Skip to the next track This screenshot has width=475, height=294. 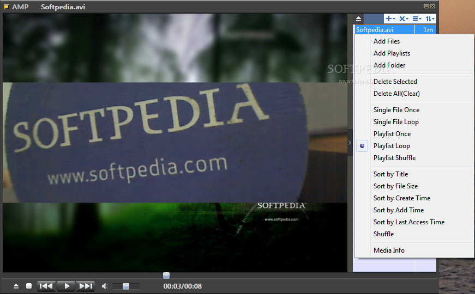coord(86,286)
